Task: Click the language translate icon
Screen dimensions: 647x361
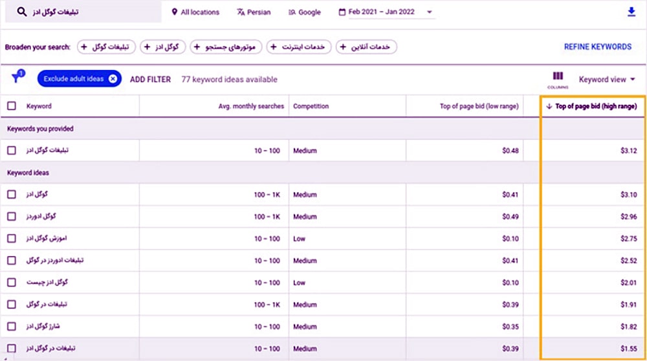Action: pyautogui.click(x=241, y=12)
